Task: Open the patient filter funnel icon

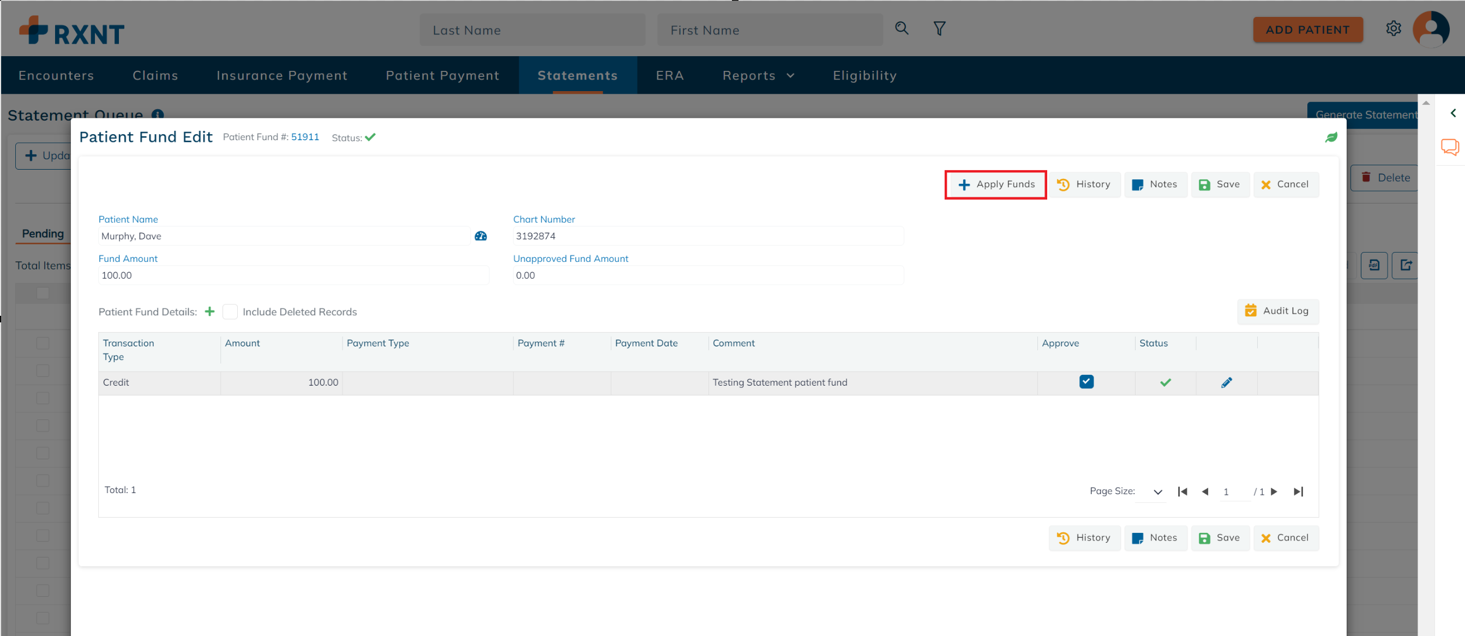Action: (940, 28)
